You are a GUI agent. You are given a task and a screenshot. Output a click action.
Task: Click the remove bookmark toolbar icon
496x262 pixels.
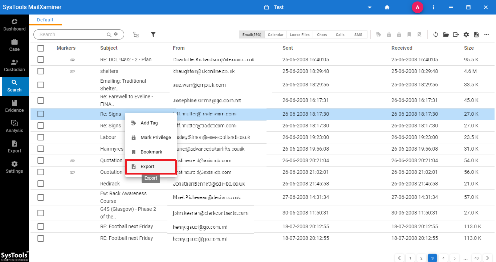coord(419,34)
